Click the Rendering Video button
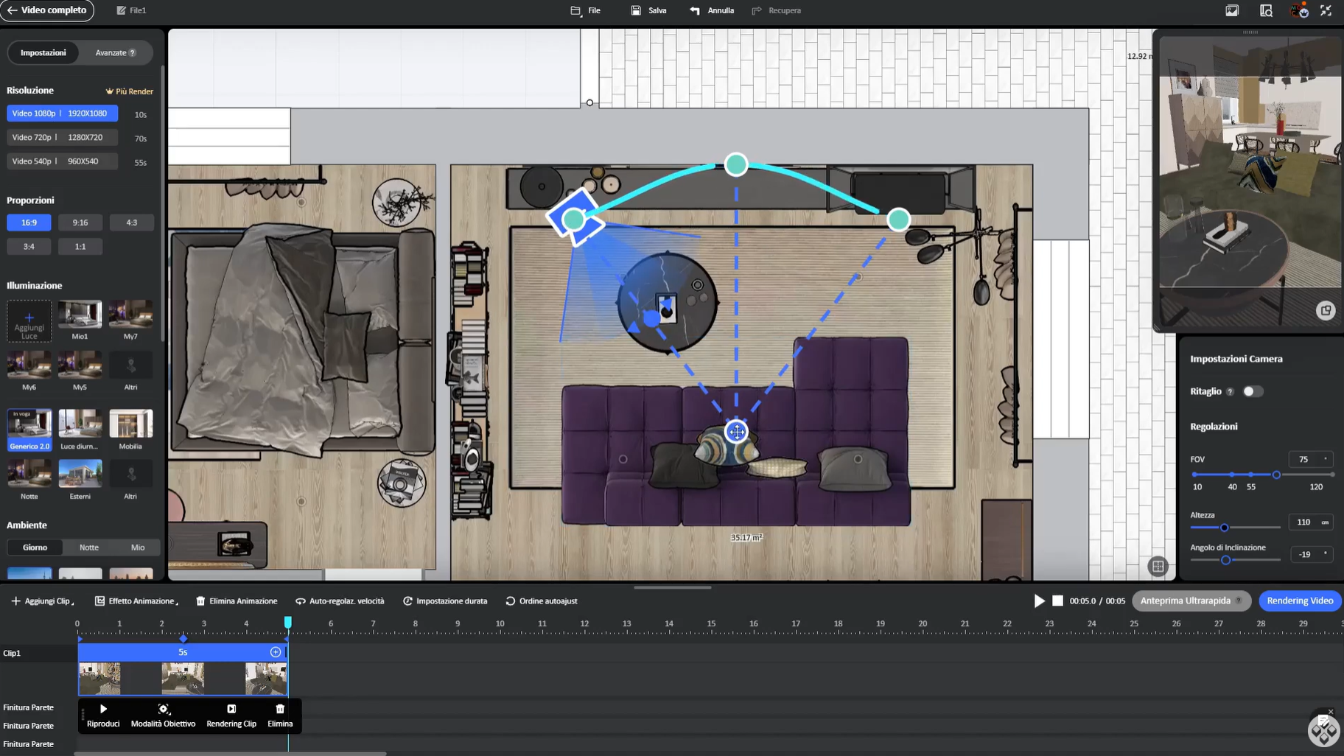Screen dimensions: 1344x756 pos(1300,601)
